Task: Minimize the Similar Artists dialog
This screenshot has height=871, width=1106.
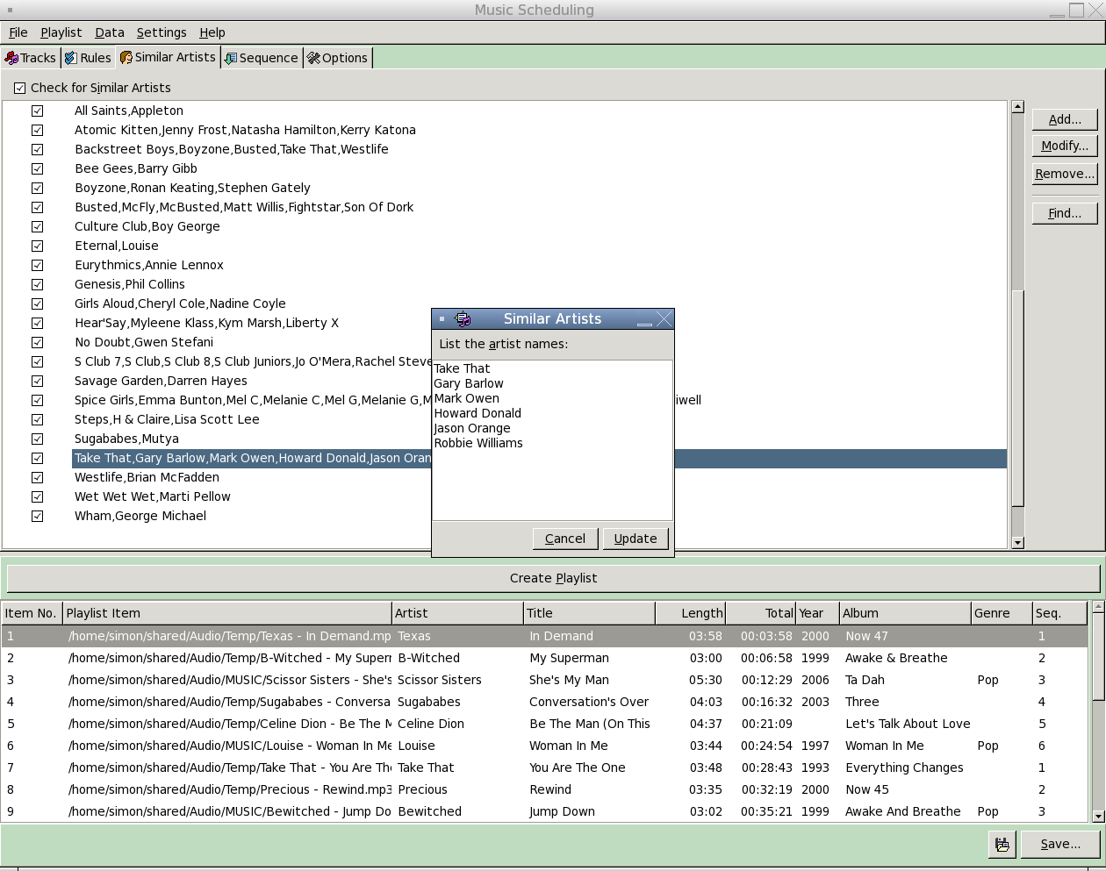Action: tap(644, 319)
